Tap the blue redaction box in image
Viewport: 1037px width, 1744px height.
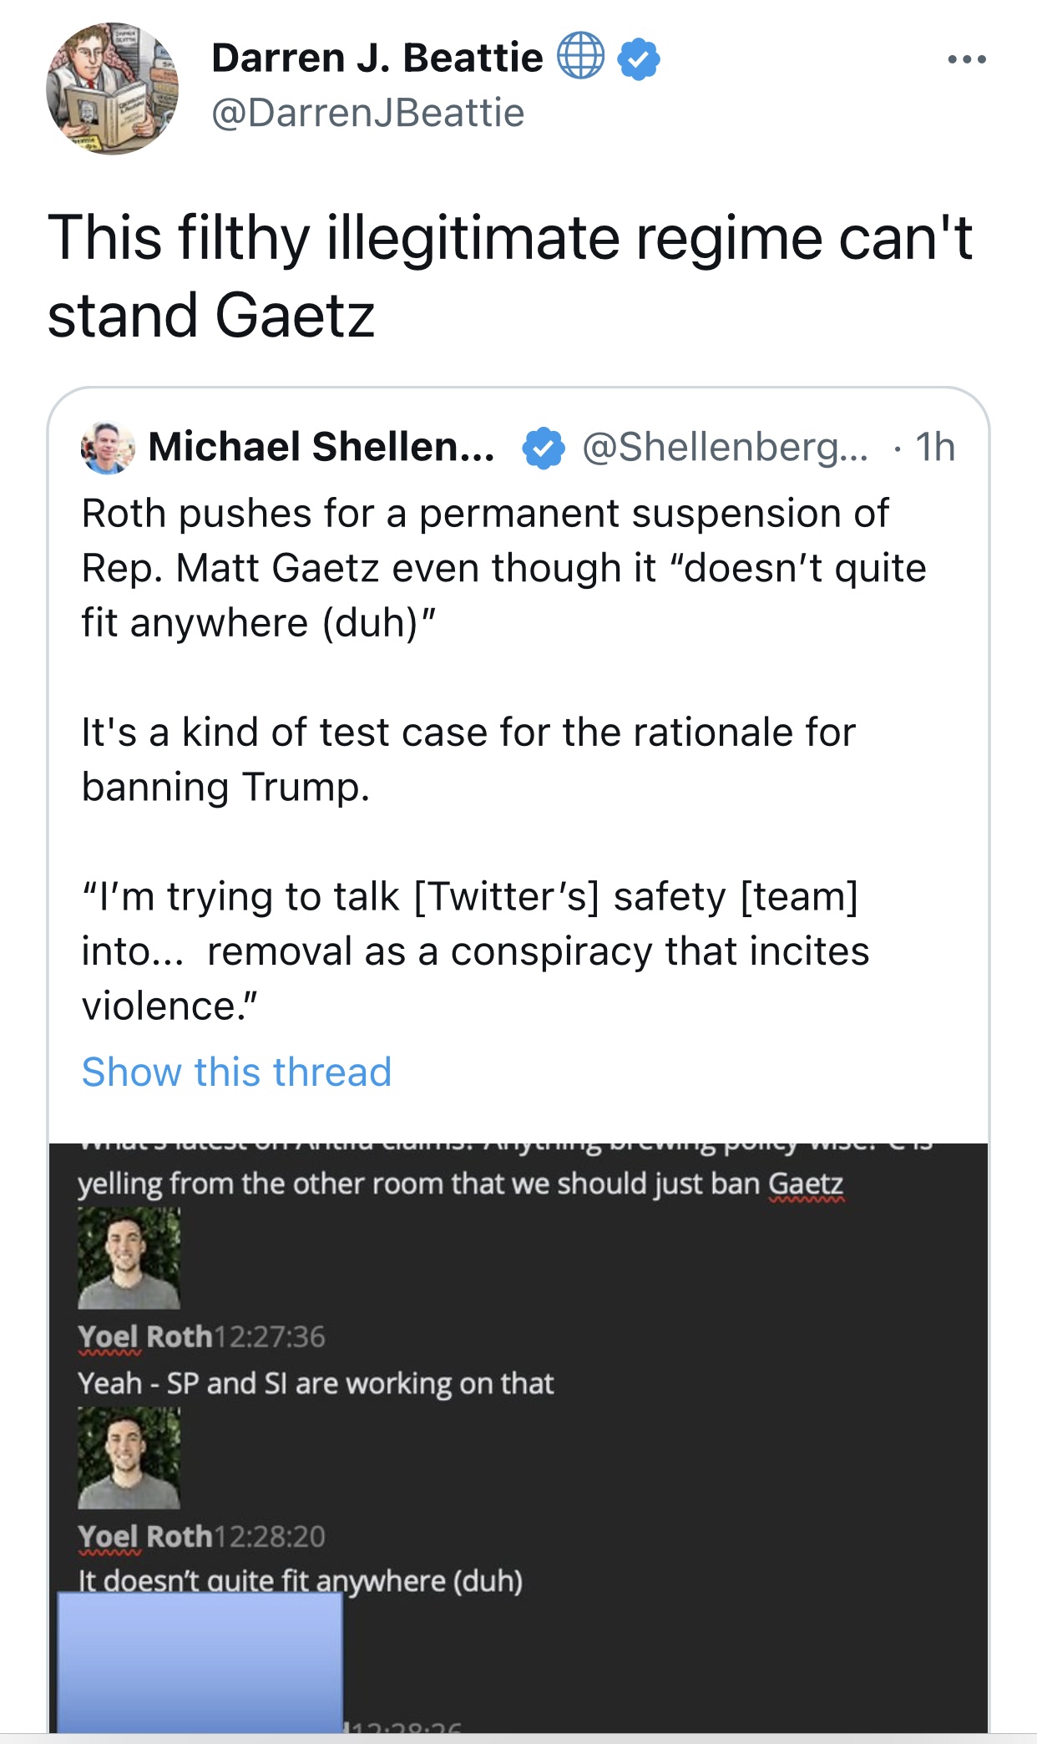[200, 1662]
